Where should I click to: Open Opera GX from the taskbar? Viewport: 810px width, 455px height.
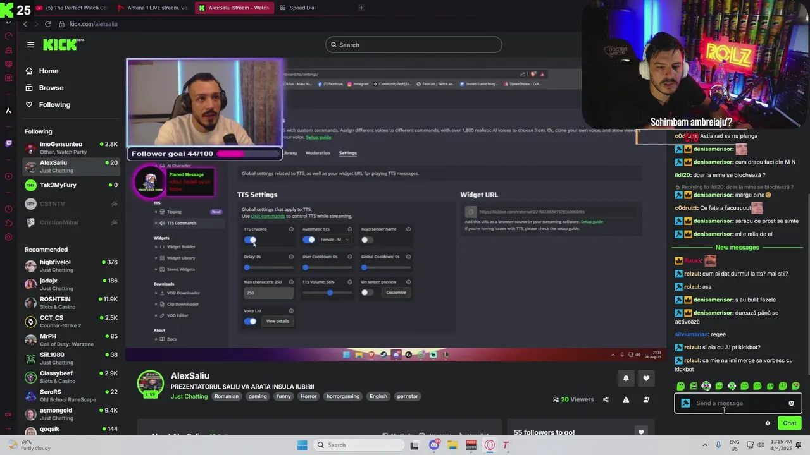[x=489, y=445]
